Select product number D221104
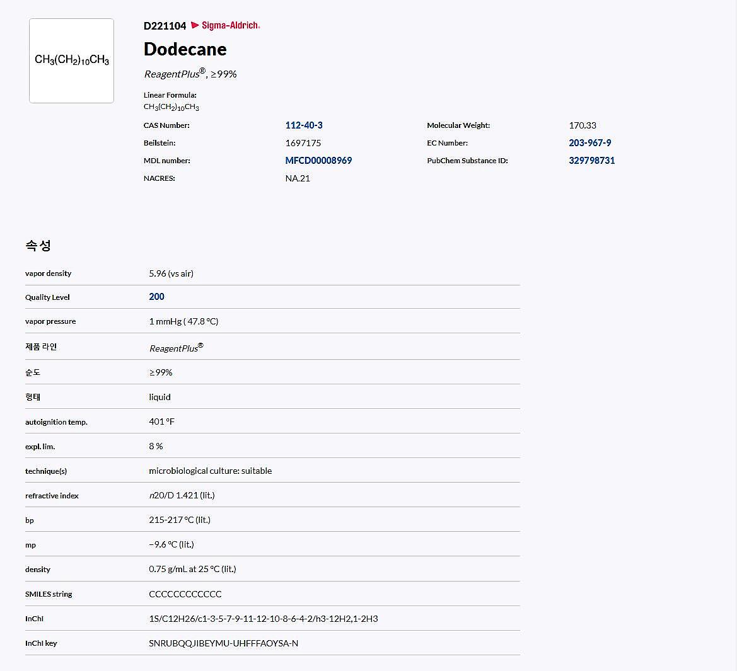Image resolution: width=737 pixels, height=671 pixels. pyautogui.click(x=165, y=26)
